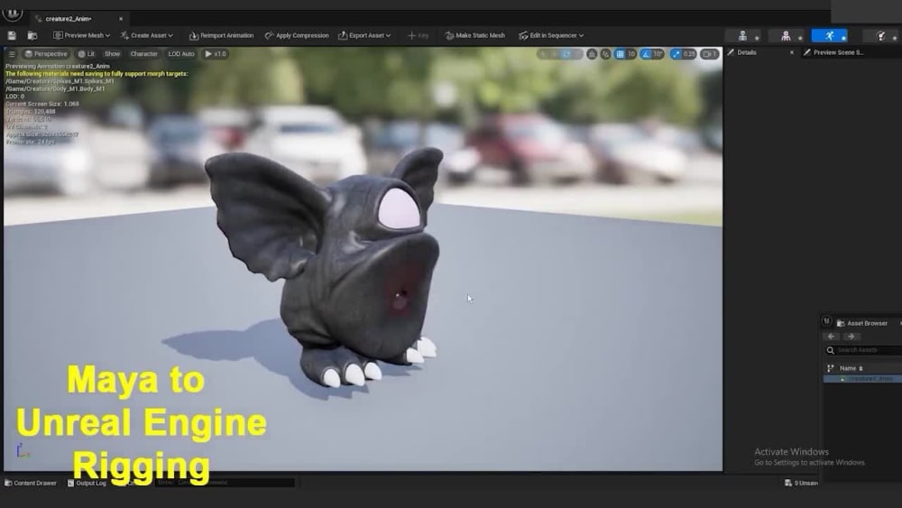Click the add Key button
Image resolution: width=902 pixels, height=508 pixels.
[419, 36]
